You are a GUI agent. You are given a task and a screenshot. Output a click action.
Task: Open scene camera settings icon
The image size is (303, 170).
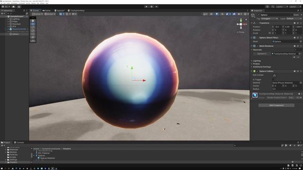[x=239, y=14]
